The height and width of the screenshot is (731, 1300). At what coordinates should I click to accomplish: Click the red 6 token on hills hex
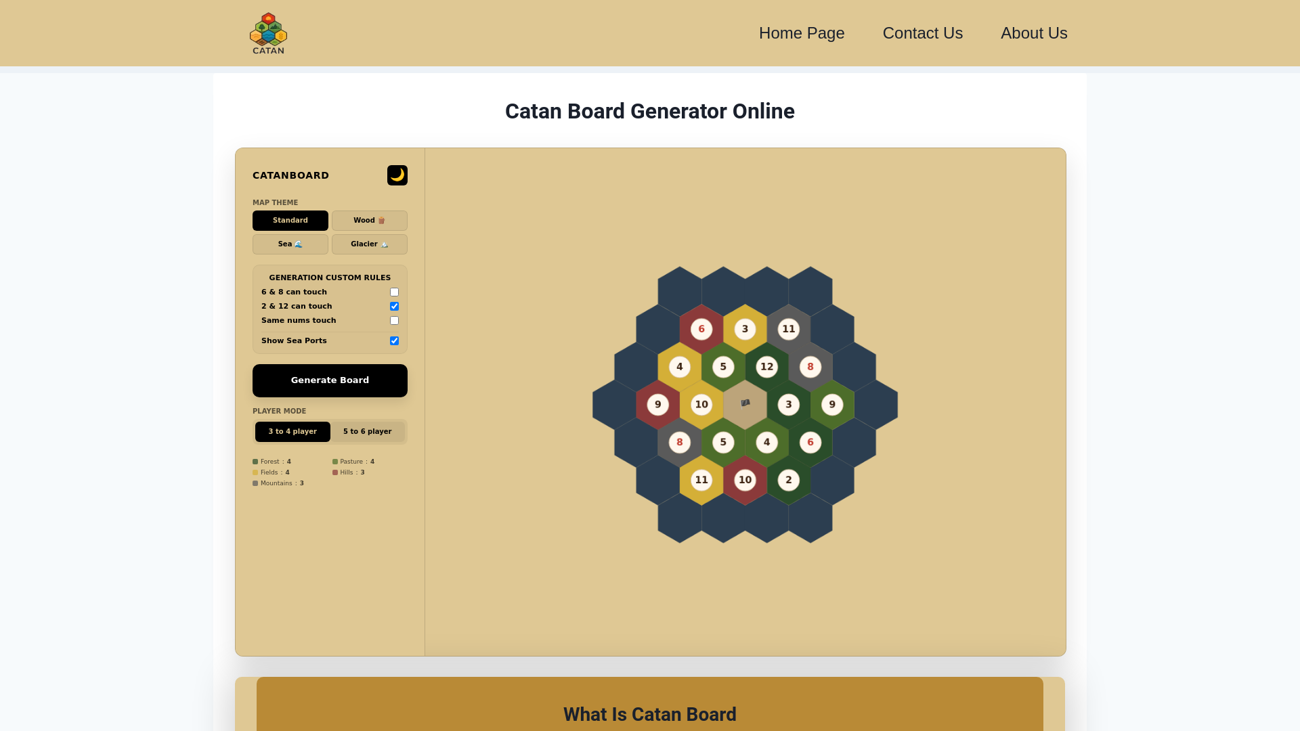(x=701, y=329)
